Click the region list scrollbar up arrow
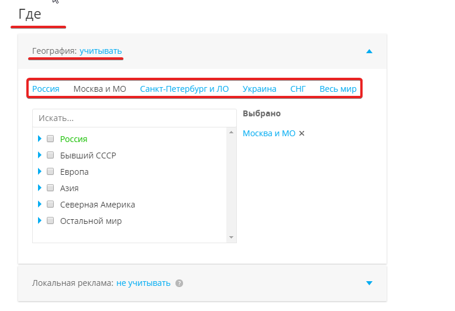Image resolution: width=455 pixels, height=311 pixels. tap(231, 132)
